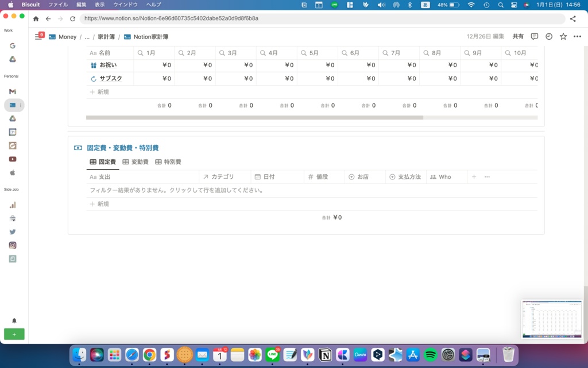The image size is (588, 368).
Task: Open Spotlight search in the menu bar
Action: pos(501,5)
